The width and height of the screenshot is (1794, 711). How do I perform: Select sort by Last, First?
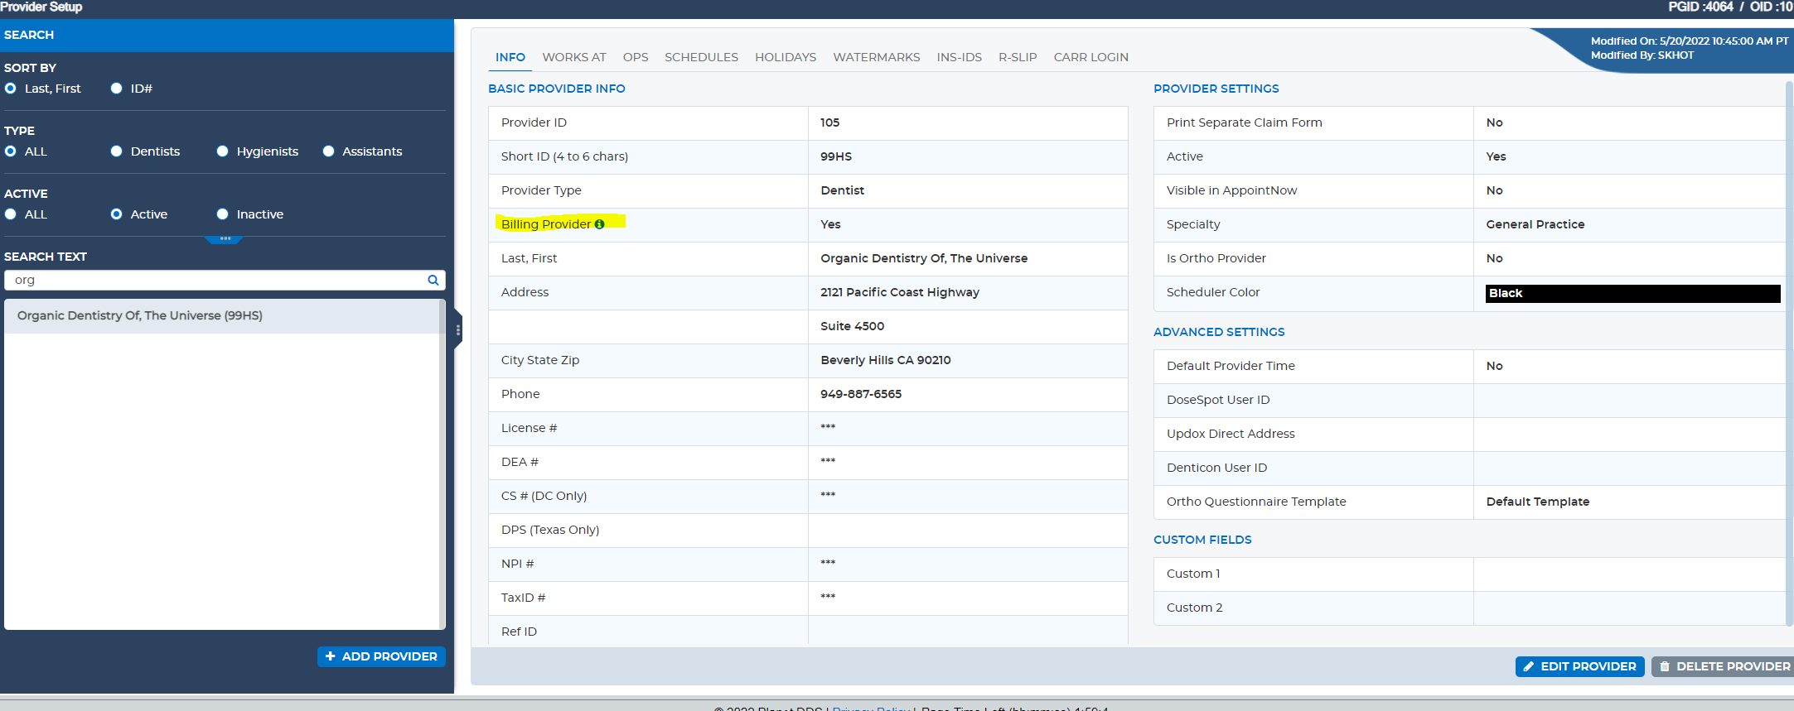pos(11,89)
